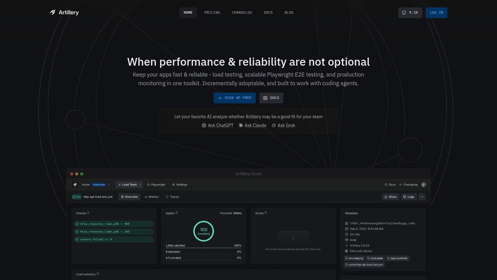
Task: Switch to the Metrics tab
Action: (152, 197)
